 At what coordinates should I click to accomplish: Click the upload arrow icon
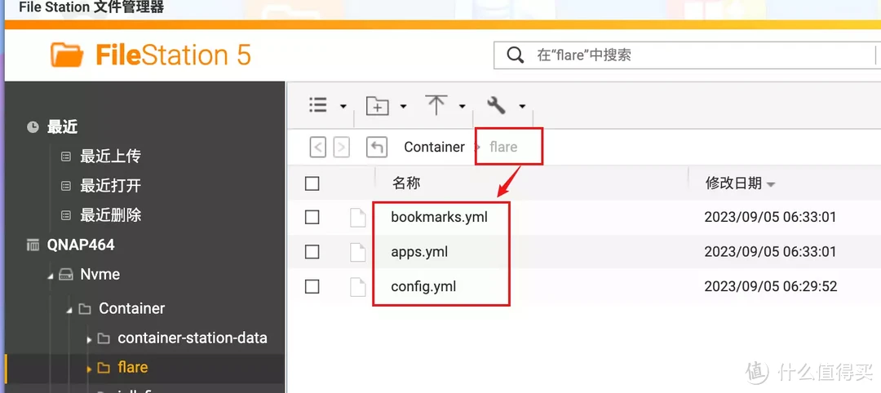(436, 105)
